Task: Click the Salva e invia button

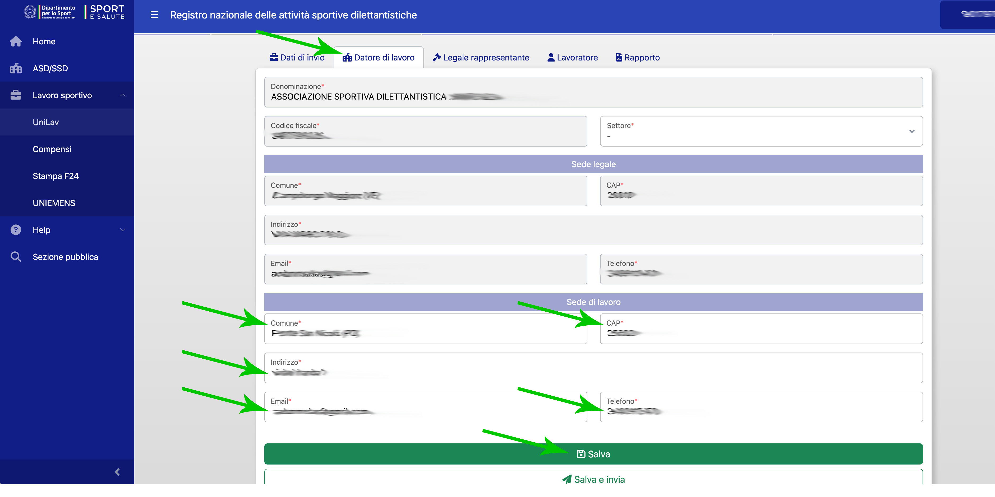Action: click(x=593, y=479)
